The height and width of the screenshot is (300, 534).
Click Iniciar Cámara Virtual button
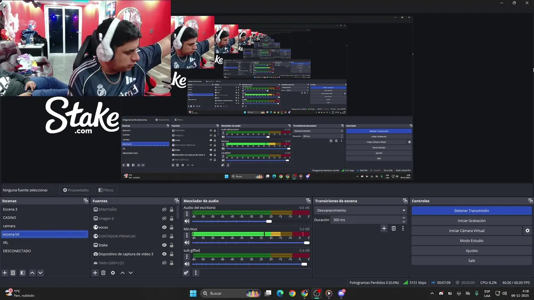point(467,231)
